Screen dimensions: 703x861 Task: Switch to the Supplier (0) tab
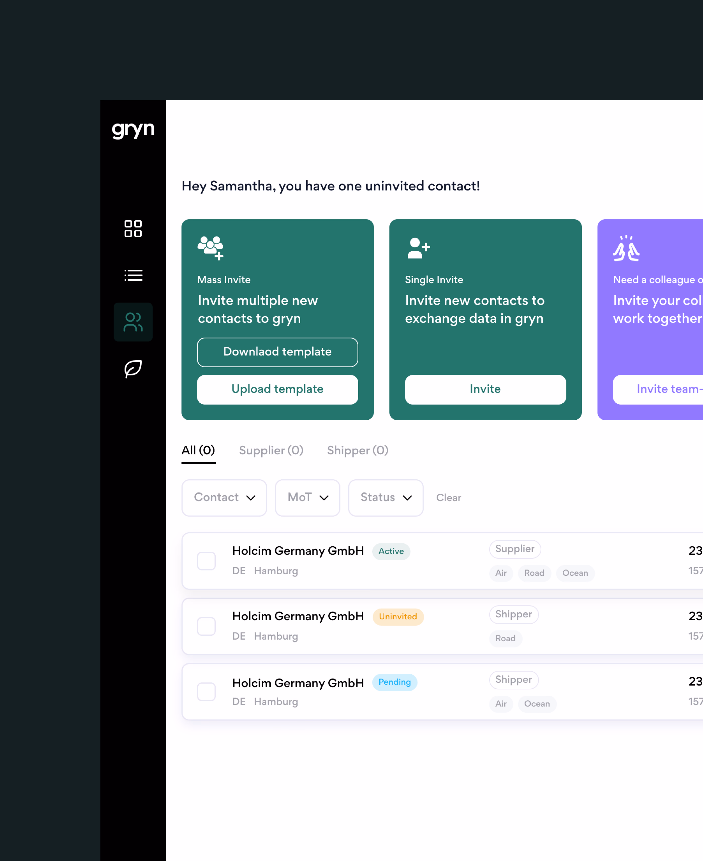click(x=271, y=450)
